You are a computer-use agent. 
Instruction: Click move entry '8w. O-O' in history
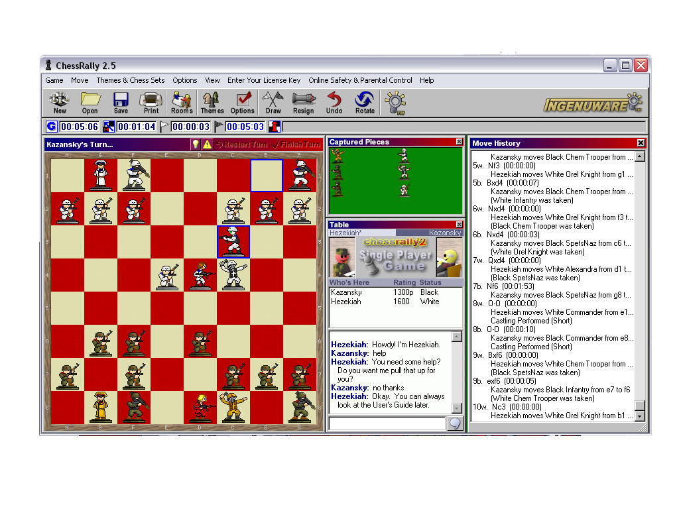[x=505, y=304]
